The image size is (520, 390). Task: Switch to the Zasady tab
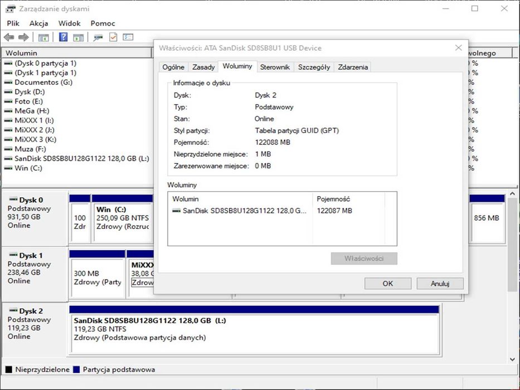pos(203,67)
